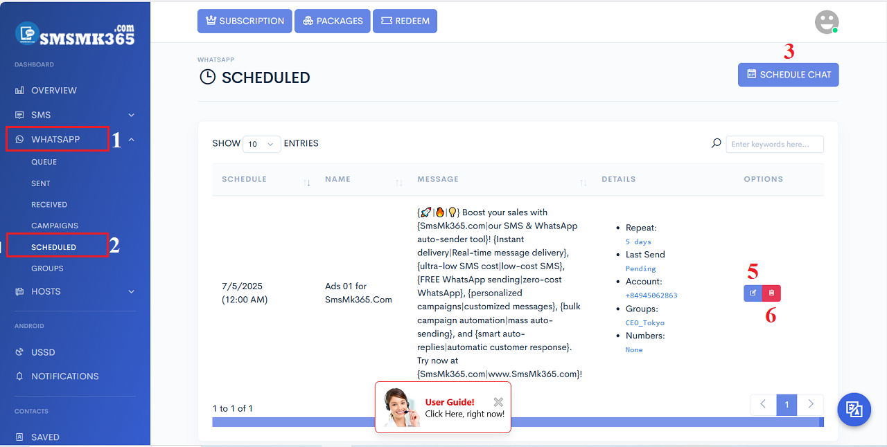Click the Ads 01 for SmsMk365.Com name
This screenshot has height=447, width=887.
point(358,293)
